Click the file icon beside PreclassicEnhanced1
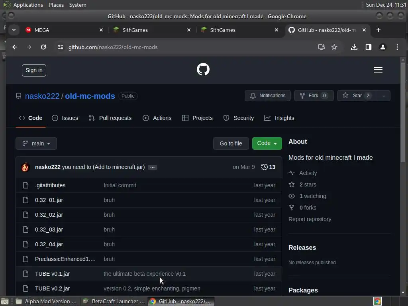Screen dimensions: 408x306 coord(25,259)
